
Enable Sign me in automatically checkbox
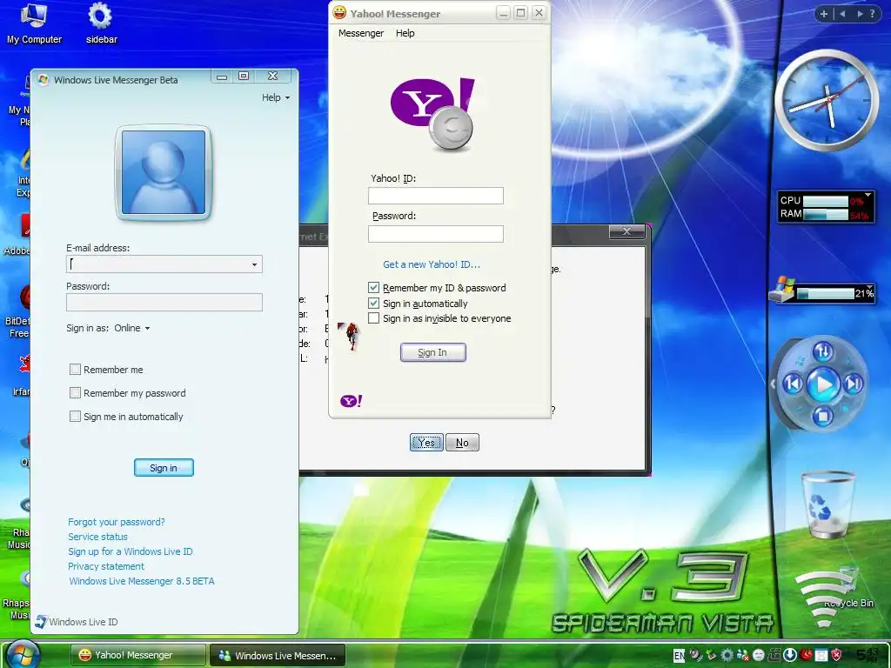point(75,416)
